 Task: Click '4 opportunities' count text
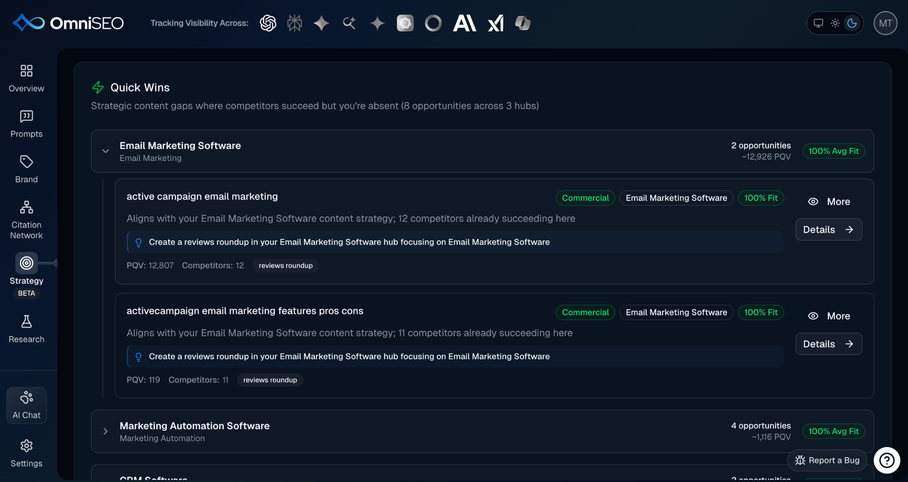pyautogui.click(x=761, y=426)
